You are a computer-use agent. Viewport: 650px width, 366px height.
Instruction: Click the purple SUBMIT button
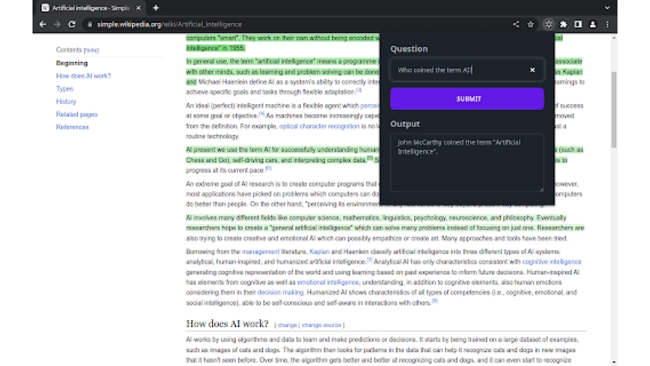467,99
